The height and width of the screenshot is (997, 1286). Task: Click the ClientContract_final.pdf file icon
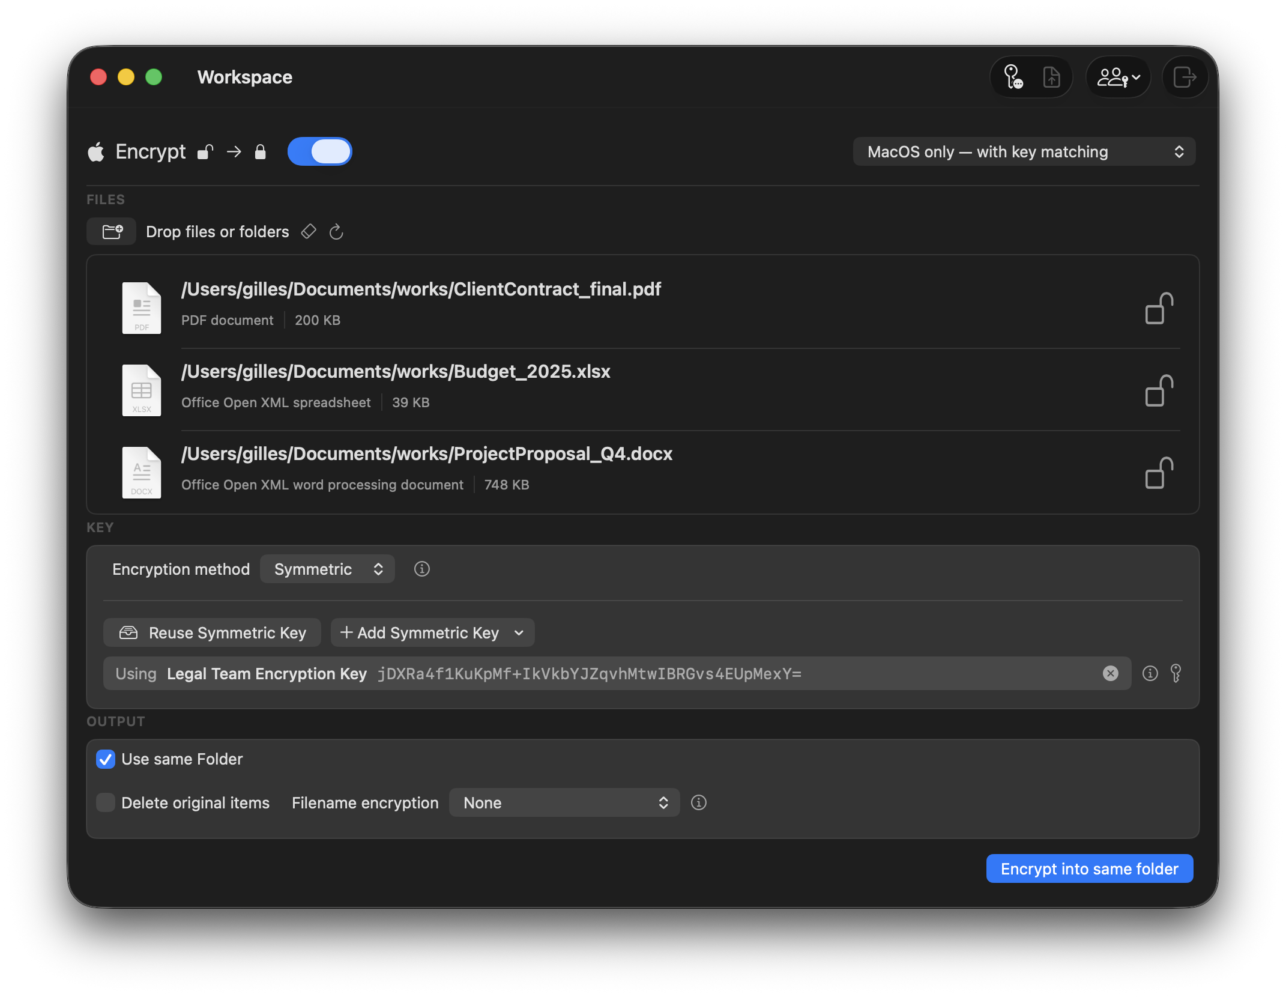[x=142, y=308]
